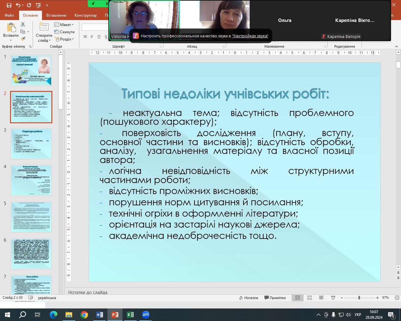Switch to Normal view button in status bar
Image resolution: width=401 pixels, height=321 pixels.
[298, 298]
